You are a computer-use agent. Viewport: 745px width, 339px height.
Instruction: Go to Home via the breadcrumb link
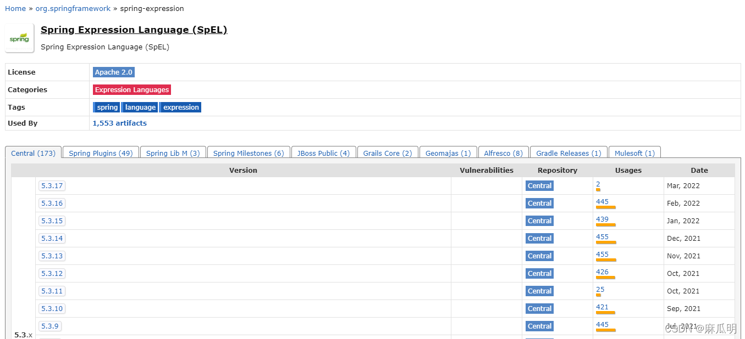[x=15, y=8]
